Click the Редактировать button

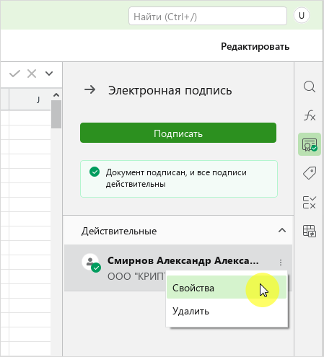(255, 46)
